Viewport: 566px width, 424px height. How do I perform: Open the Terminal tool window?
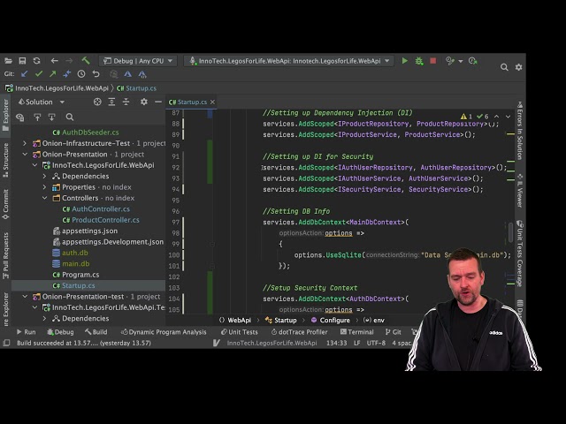tap(356, 332)
